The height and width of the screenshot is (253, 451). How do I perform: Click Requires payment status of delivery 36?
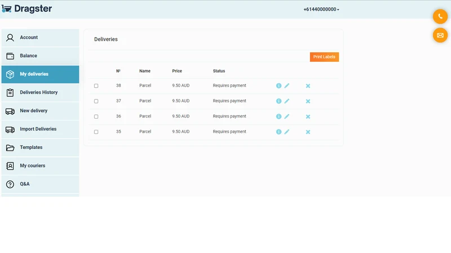point(229,116)
